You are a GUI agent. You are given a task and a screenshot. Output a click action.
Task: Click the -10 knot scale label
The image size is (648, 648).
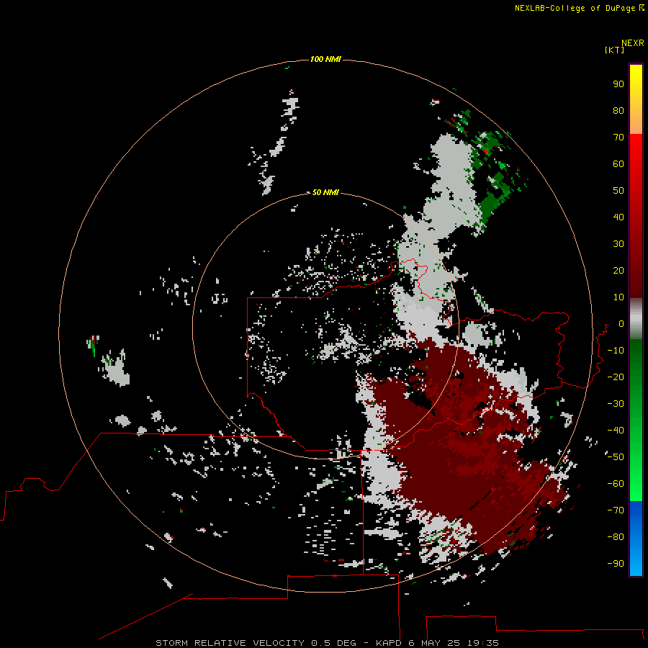[616, 351]
